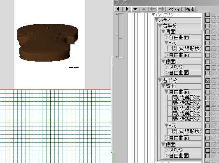
Task: Collapse the バイオリン root node triangle
Action: 154,14
